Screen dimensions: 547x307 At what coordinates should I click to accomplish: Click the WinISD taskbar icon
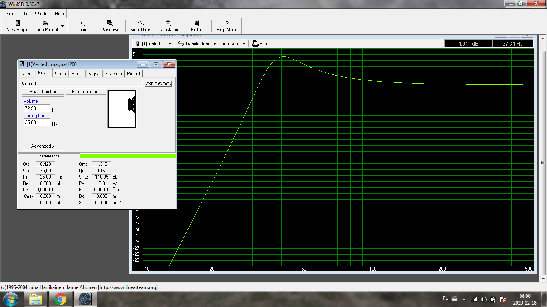click(85, 299)
